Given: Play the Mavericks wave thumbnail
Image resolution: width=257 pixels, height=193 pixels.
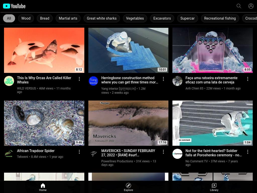Looking at the screenshot, I should (128, 123).
